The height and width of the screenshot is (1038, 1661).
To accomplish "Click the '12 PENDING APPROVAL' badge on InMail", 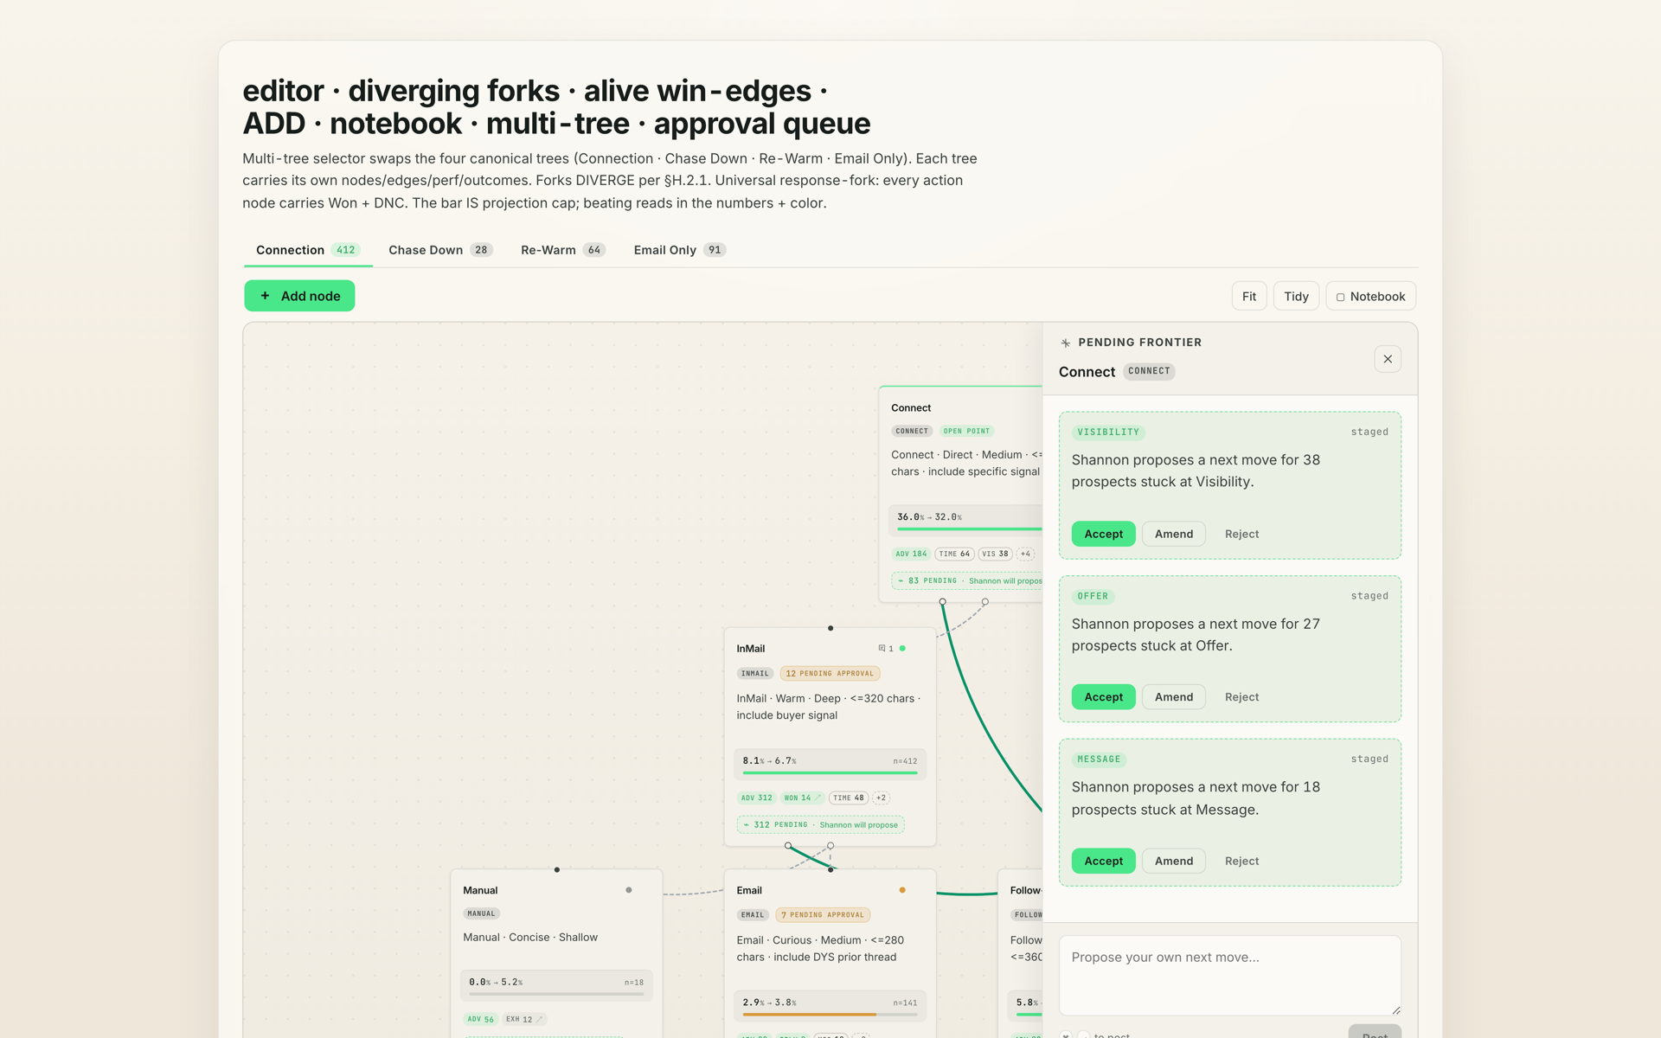I will [x=830, y=673].
